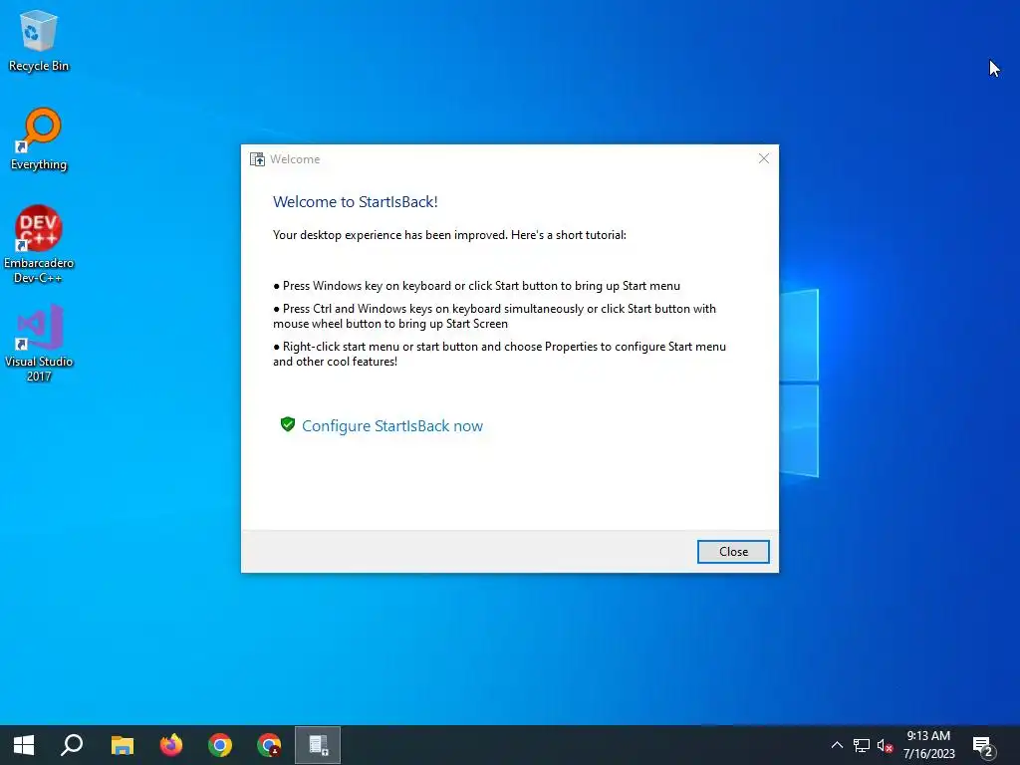Screen dimensions: 1020x765
Task: Launch File Explorer from the taskbar
Action: click(x=123, y=745)
